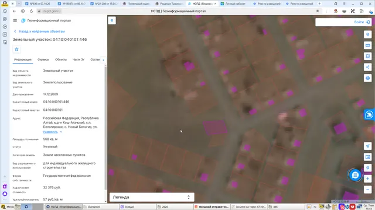This screenshot has height=210, width=375.
Task: Click the info panel vertical scrollbar
Action: tap(105, 128)
